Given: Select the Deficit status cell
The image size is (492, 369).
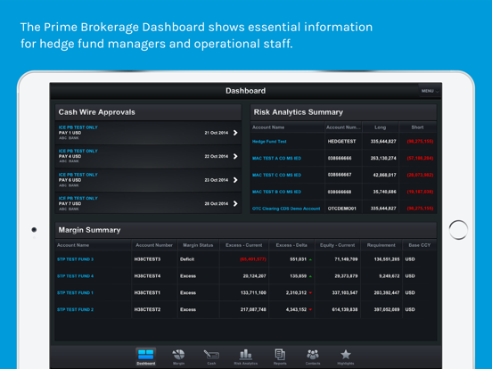Looking at the screenshot, I should pos(187,259).
